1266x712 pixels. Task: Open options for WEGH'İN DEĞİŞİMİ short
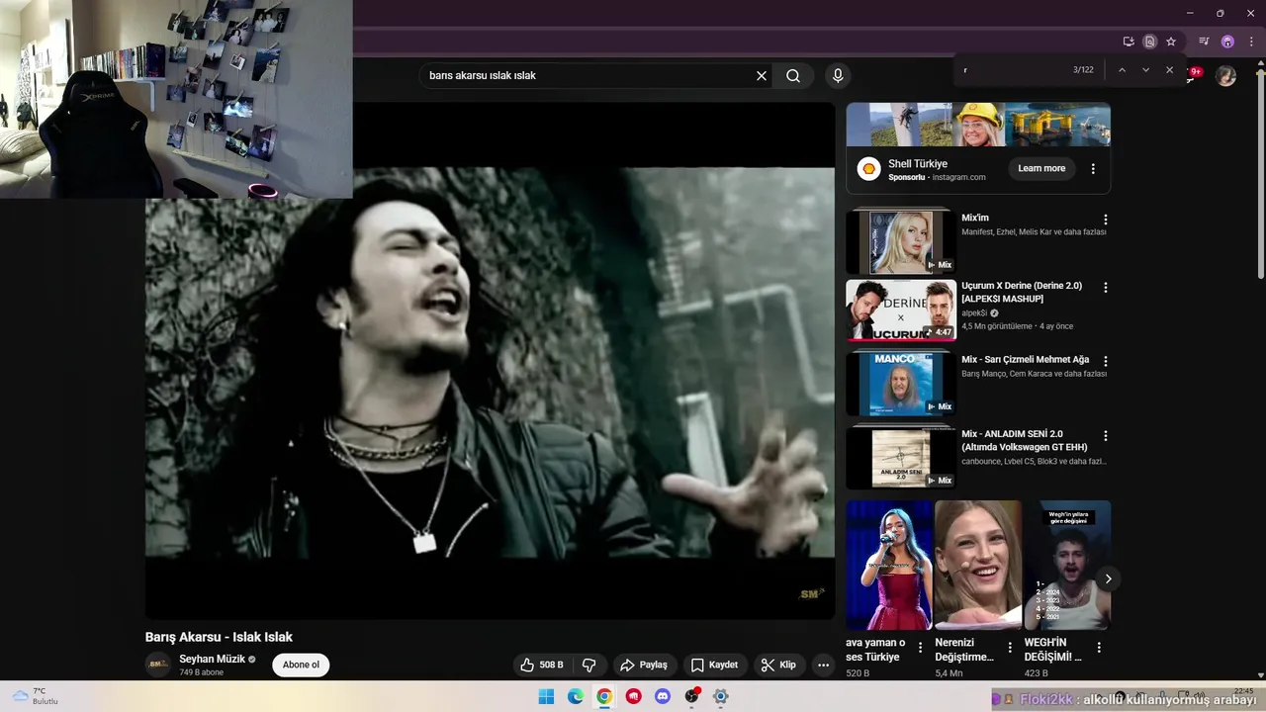pos(1099,648)
